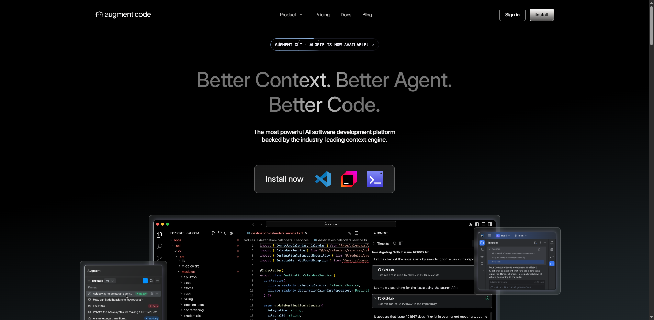Open the Search magnifier in the activity bar
The image size is (654, 320).
point(159,247)
